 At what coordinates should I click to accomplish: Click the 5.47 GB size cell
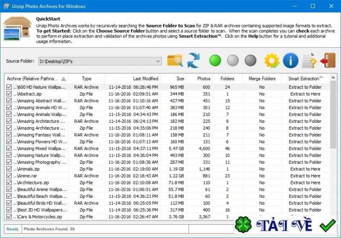(176, 148)
